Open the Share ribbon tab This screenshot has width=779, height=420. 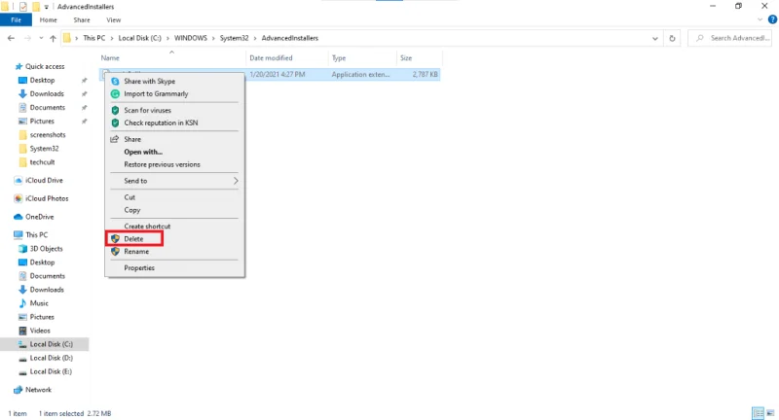tap(82, 19)
